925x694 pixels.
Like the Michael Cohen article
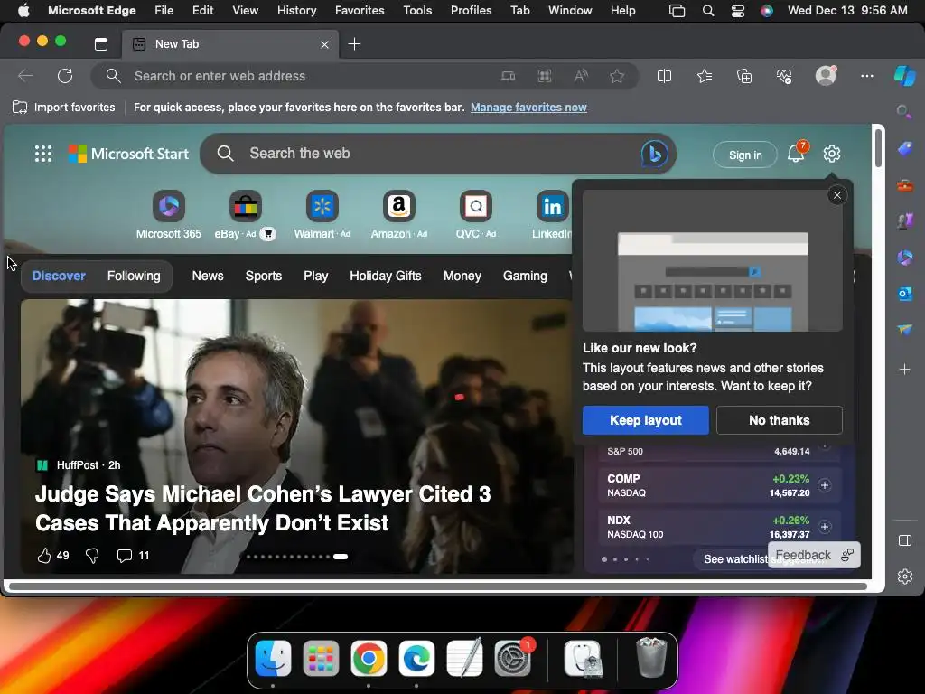(44, 556)
